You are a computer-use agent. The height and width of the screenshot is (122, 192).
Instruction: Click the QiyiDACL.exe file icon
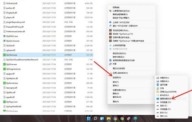[x=4, y=36]
